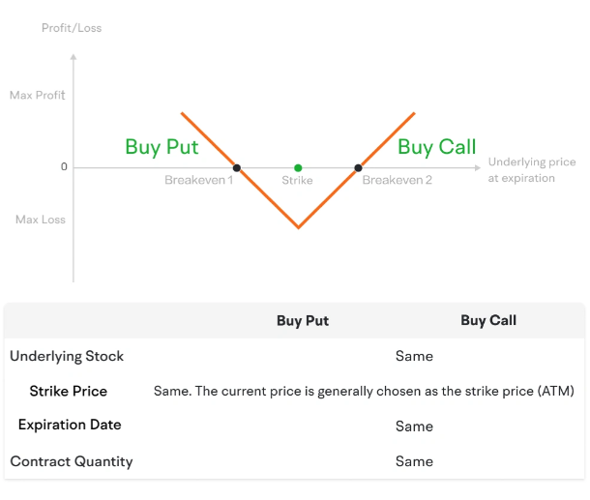590x500 pixels.
Task: Click the arrowhead atop the Profit/Loss axis
Action: [74, 57]
